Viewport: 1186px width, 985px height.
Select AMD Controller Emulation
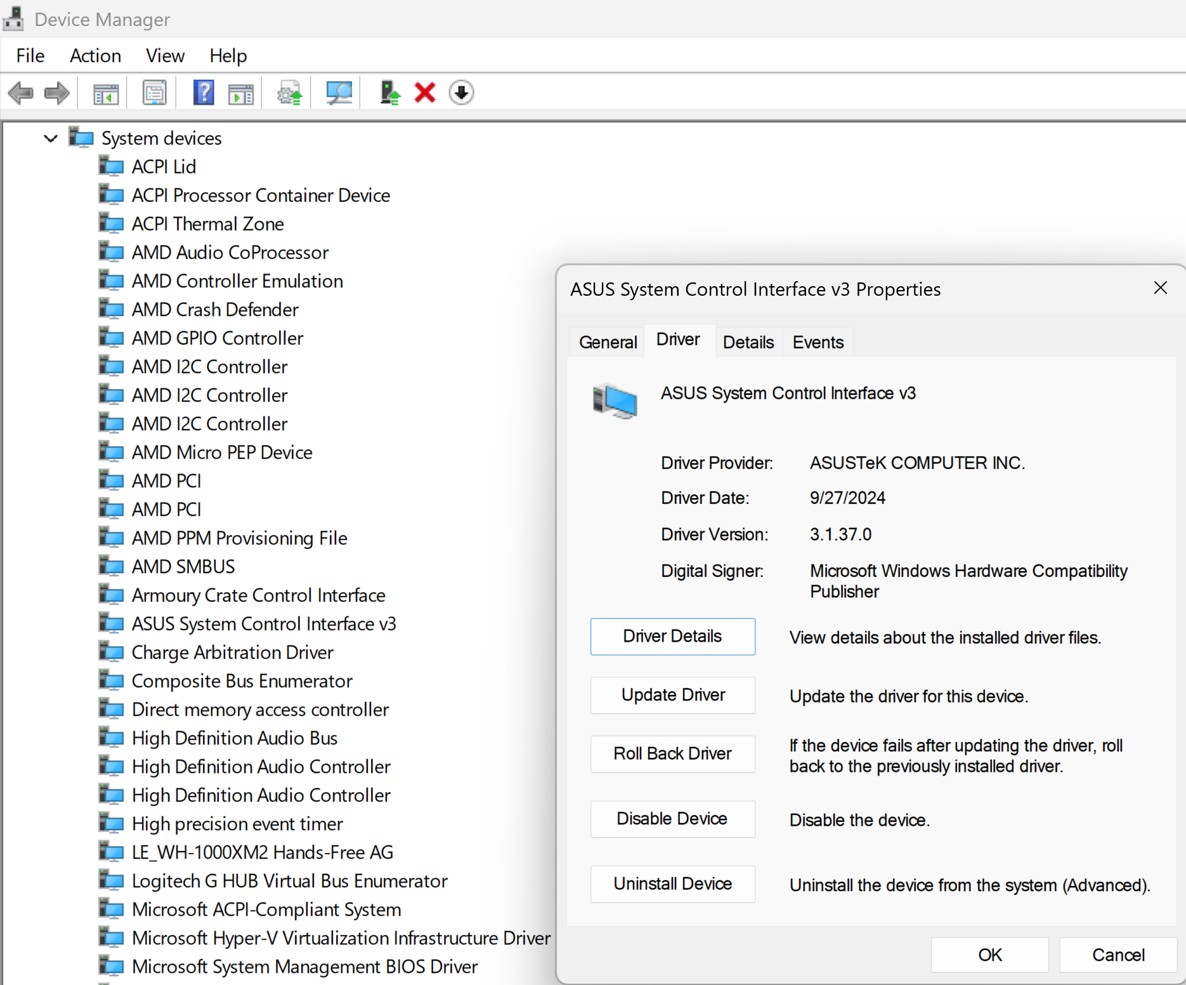click(x=237, y=281)
